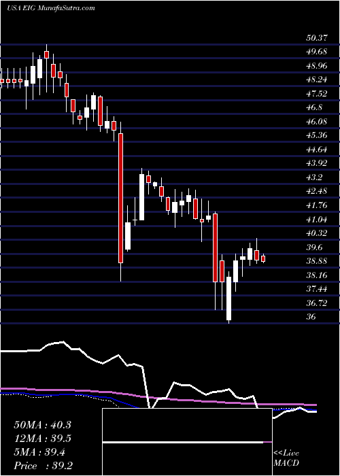Click the 36 price axis label
Viewport: 340px width, 476px height.
coord(311,317)
